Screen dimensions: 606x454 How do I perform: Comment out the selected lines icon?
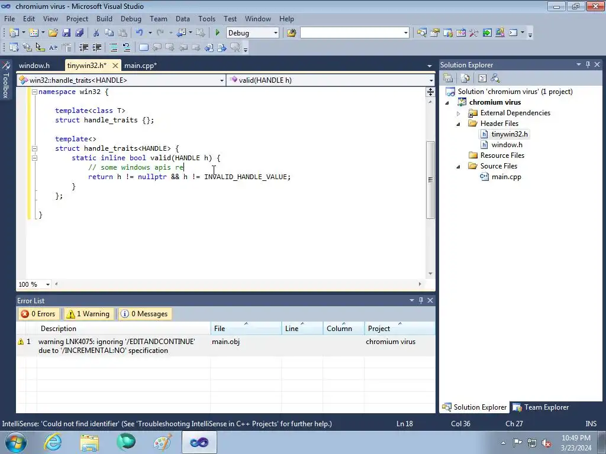(x=114, y=47)
